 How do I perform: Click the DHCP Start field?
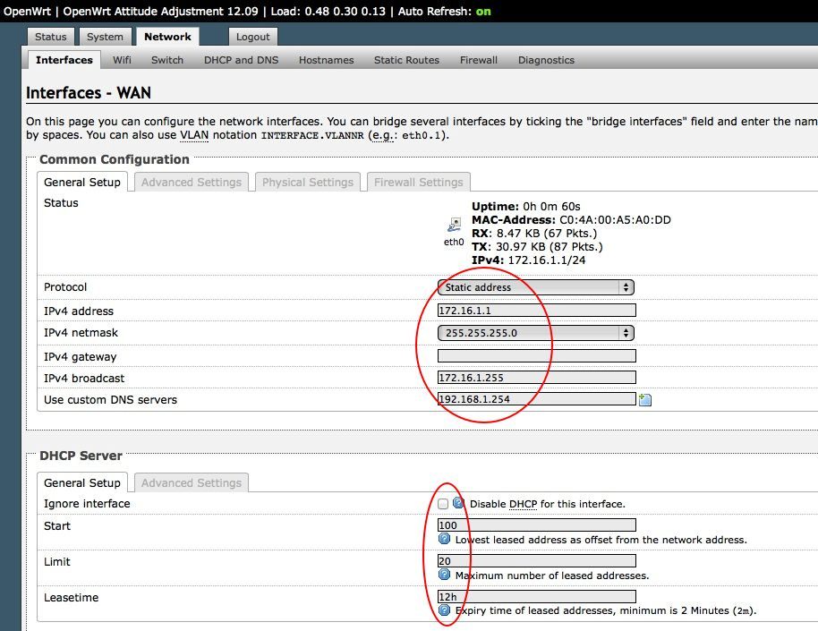click(x=536, y=525)
